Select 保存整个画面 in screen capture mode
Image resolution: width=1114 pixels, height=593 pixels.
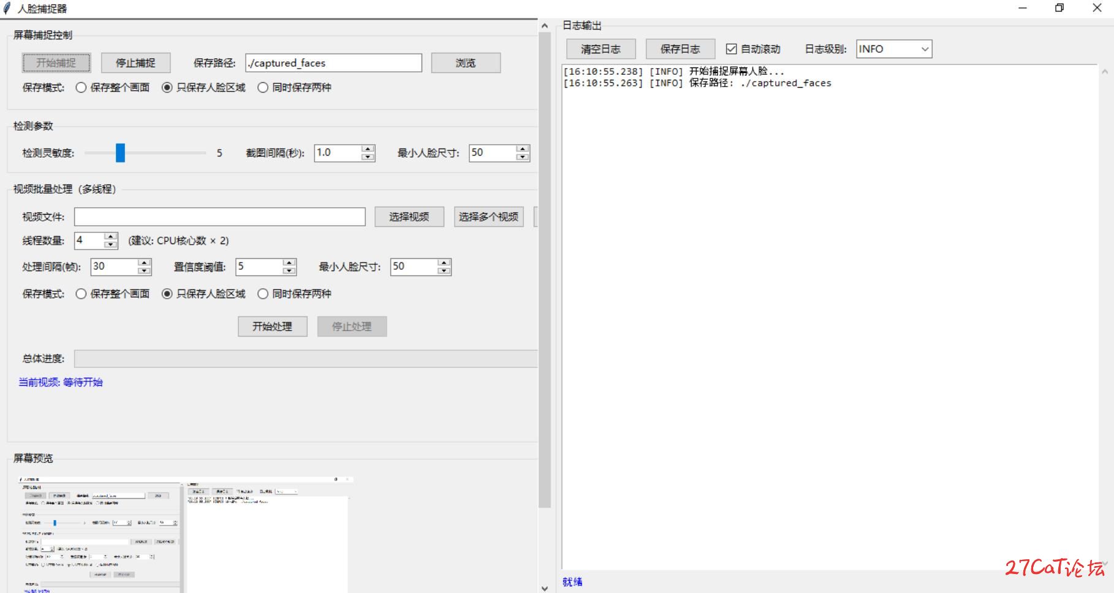point(81,88)
